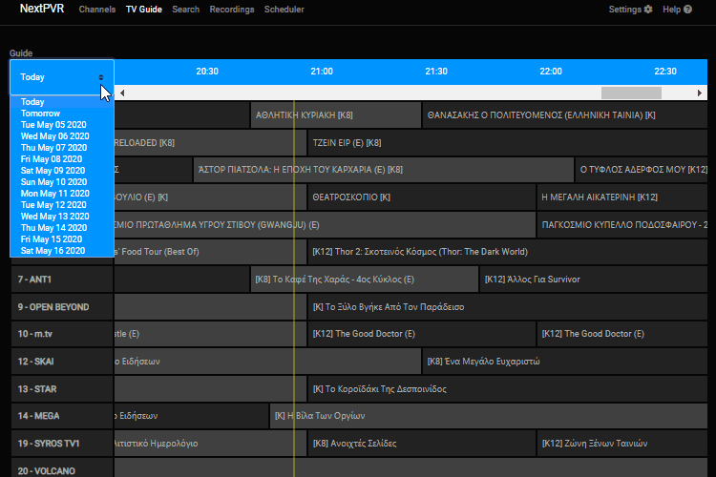The height and width of the screenshot is (477, 716).
Task: Select Tomorrow in the date list
Action: pos(62,114)
